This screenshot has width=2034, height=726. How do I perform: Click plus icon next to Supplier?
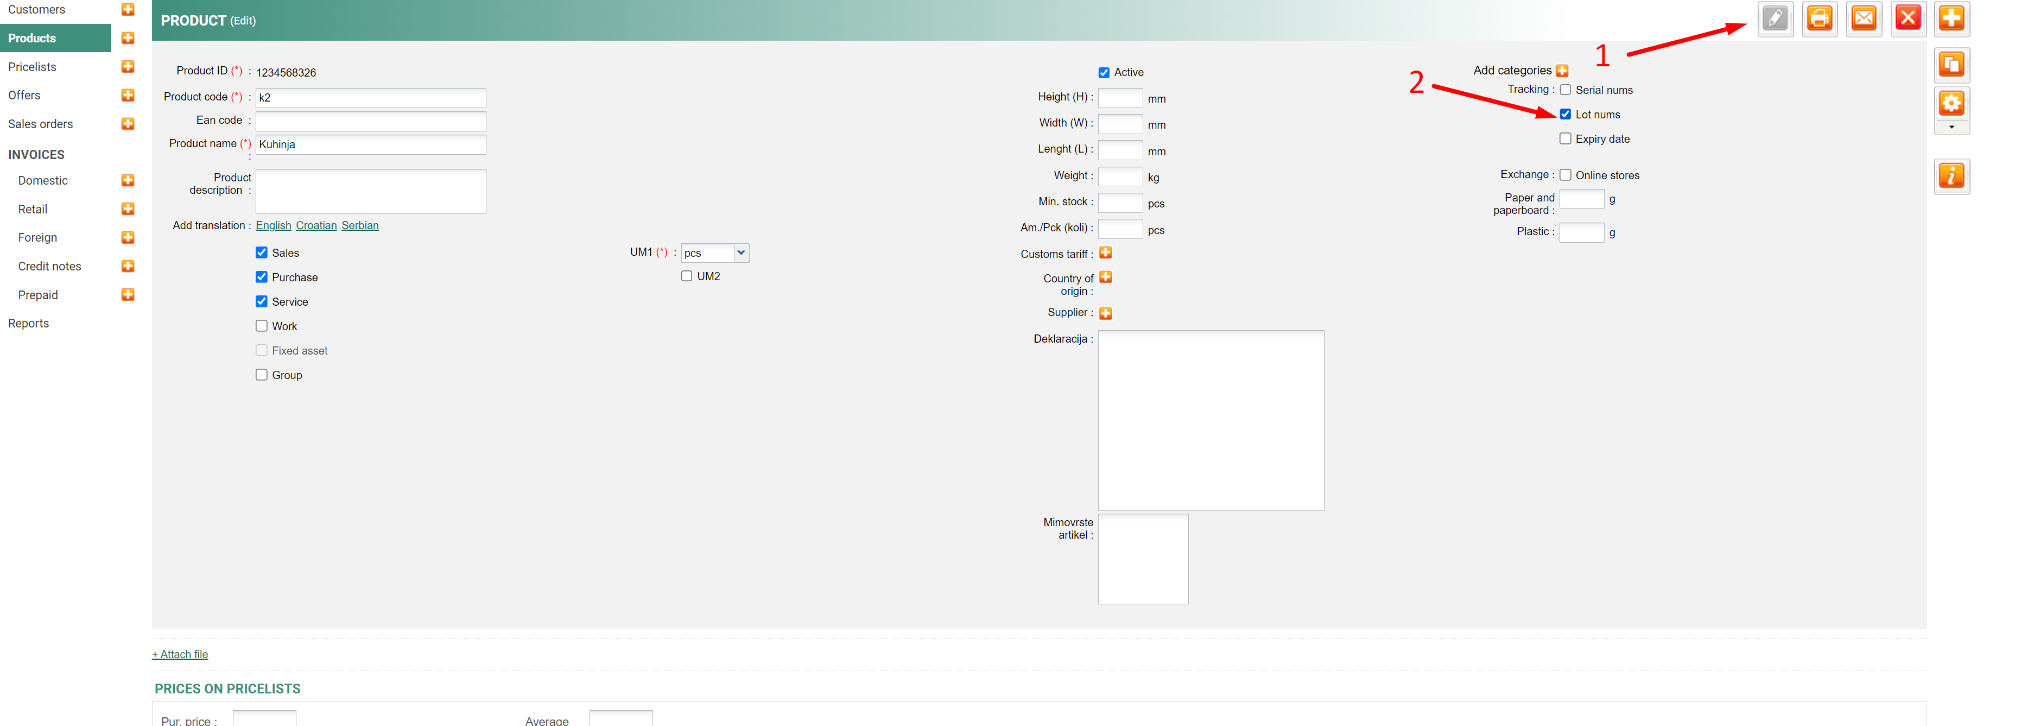pos(1105,314)
